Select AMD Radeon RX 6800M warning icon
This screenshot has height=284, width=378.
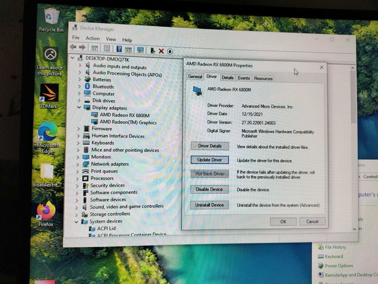pos(94,115)
